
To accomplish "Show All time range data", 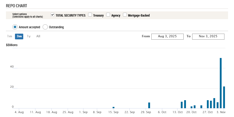I will 38,36.
